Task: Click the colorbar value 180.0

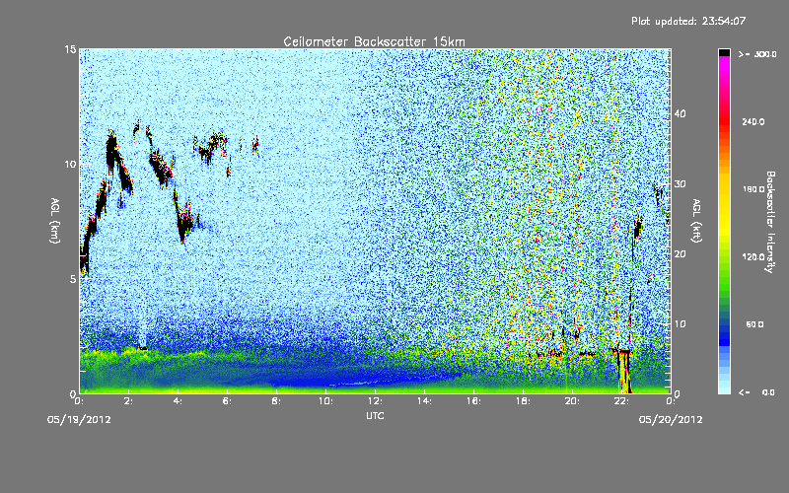Action: click(x=753, y=189)
